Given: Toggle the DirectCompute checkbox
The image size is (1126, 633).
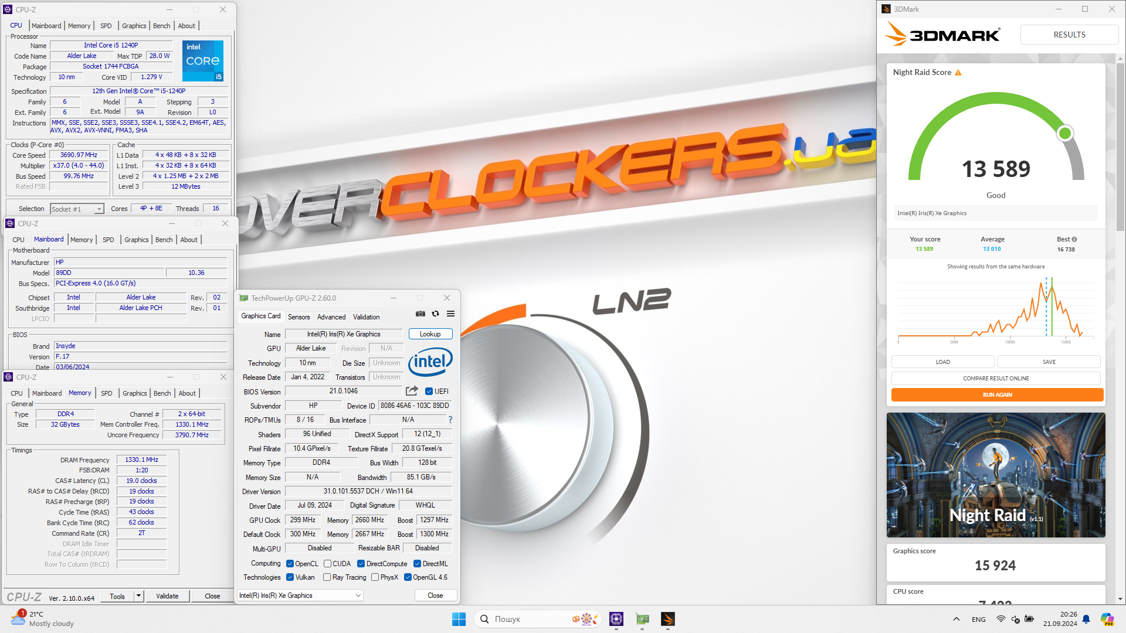Looking at the screenshot, I should tap(361, 564).
